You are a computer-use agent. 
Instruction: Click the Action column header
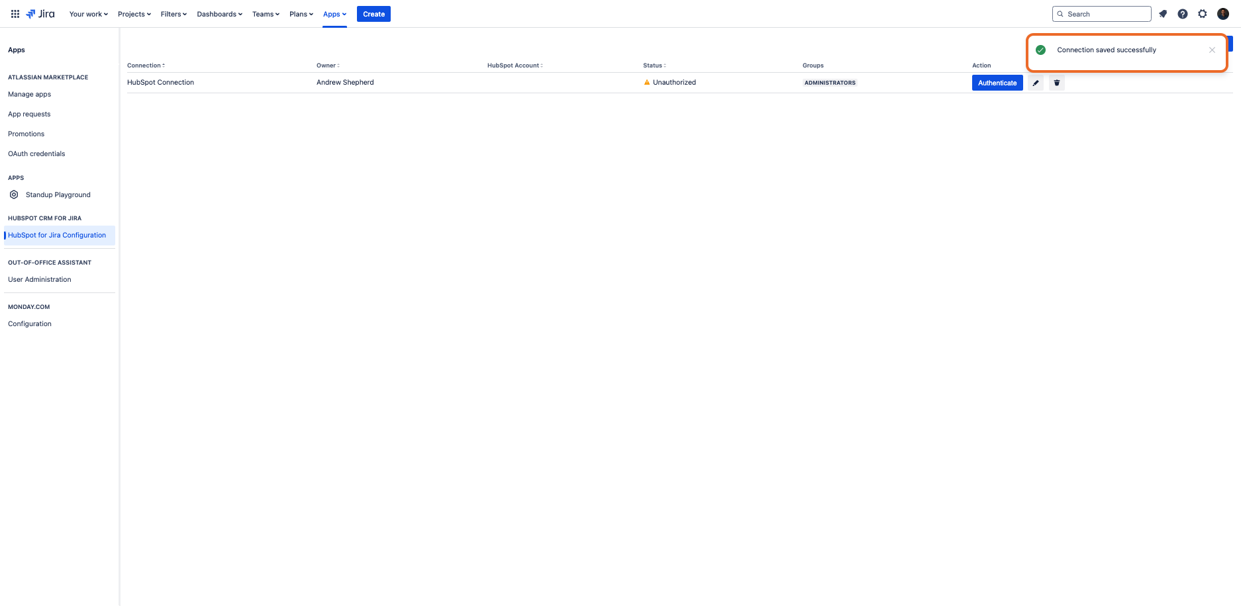[981, 65]
